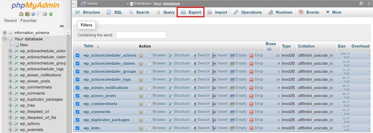373x133 pixels.
Task: Untick the wp_duplicator_packages checkbox
Action: pyautogui.click(x=77, y=120)
